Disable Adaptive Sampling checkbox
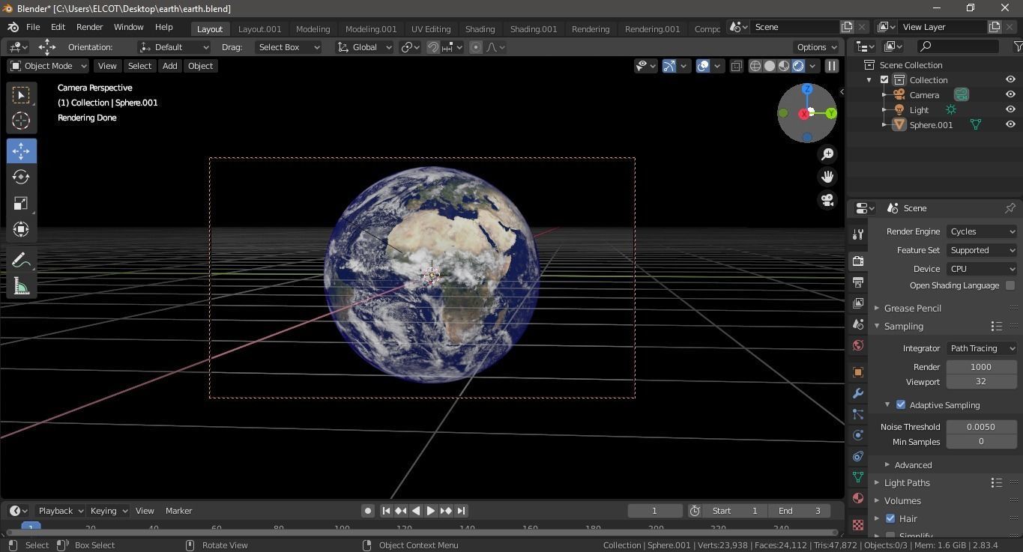Image resolution: width=1023 pixels, height=552 pixels. 901,405
